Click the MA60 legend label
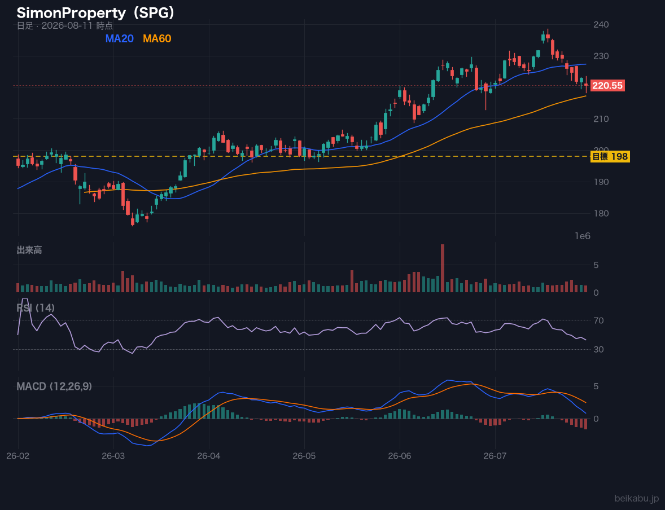 [x=157, y=38]
